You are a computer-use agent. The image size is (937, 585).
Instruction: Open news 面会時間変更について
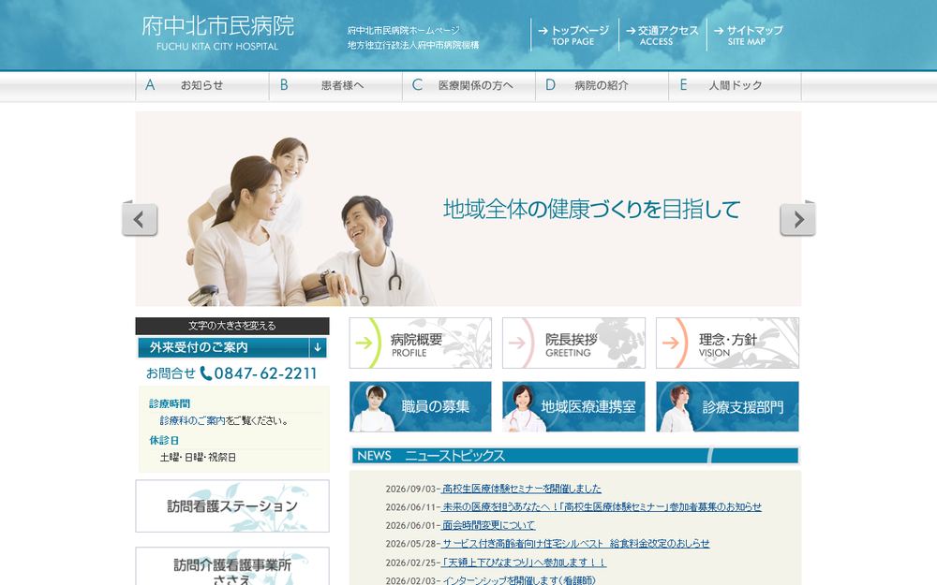click(x=488, y=525)
